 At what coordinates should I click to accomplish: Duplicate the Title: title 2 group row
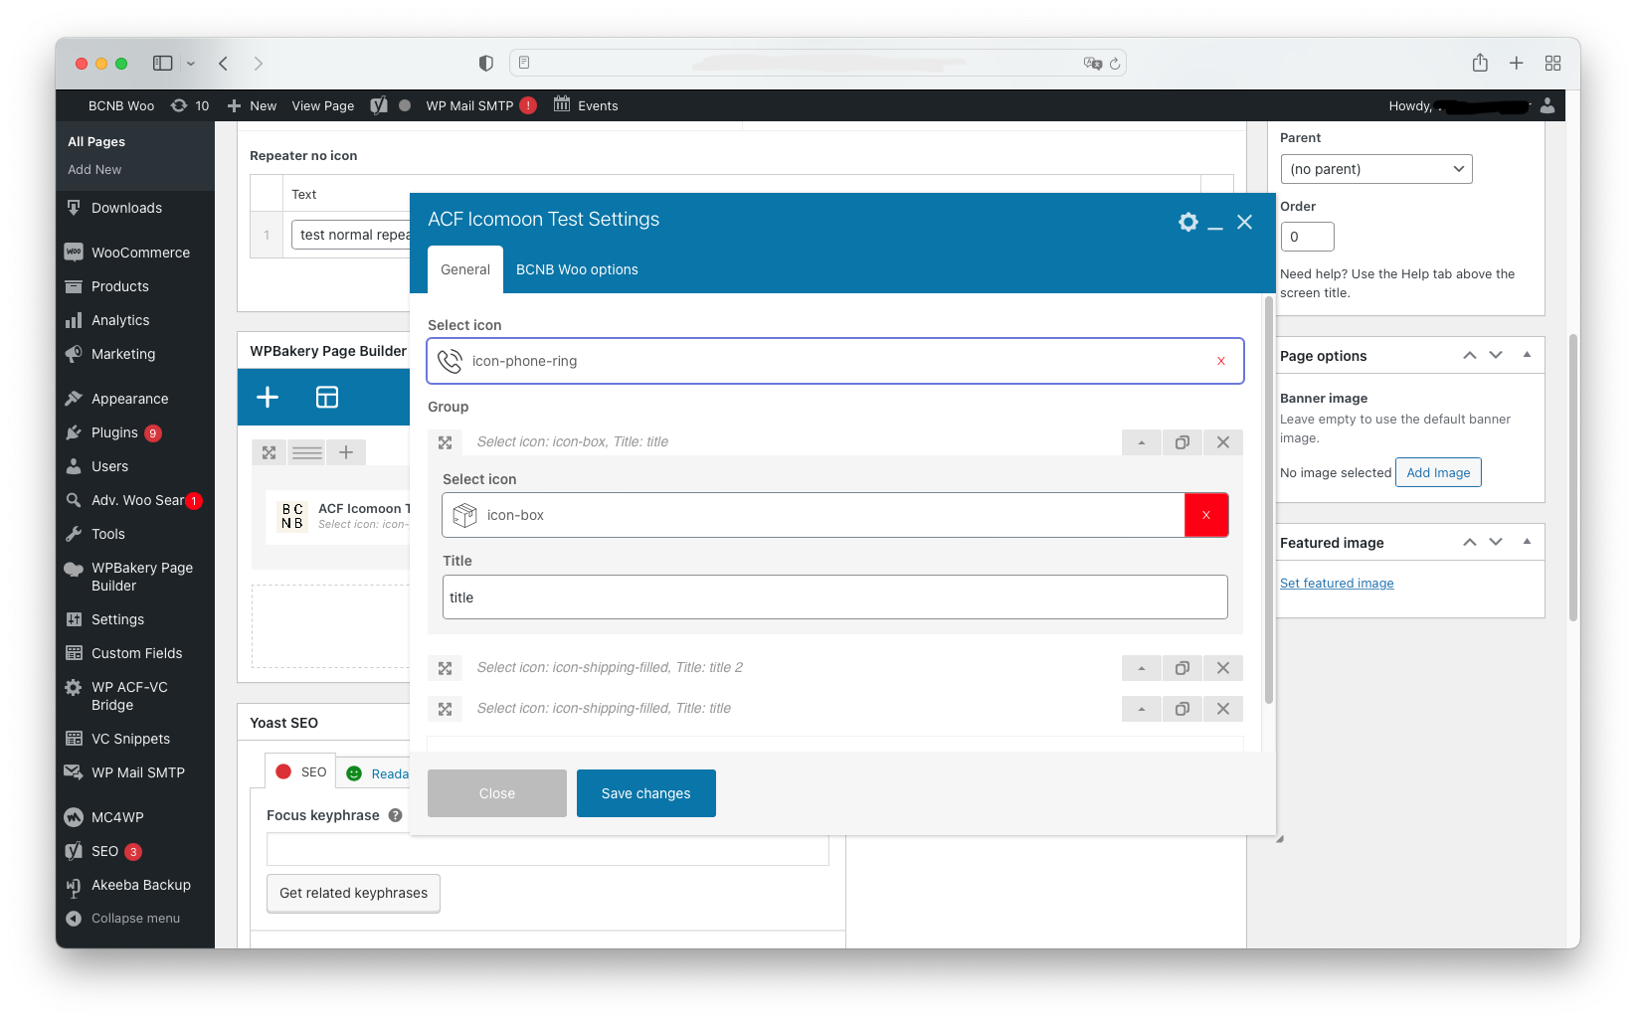[x=1182, y=668]
